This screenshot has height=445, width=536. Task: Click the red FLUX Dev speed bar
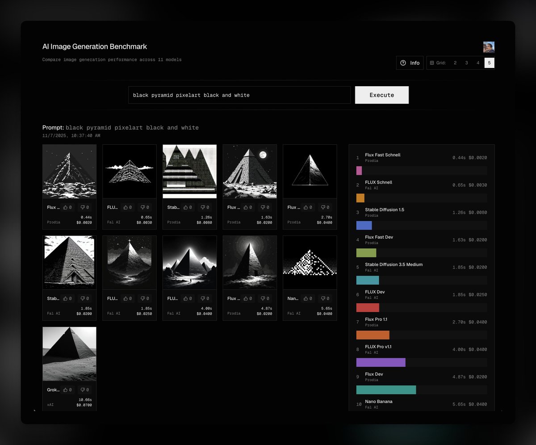click(x=368, y=307)
